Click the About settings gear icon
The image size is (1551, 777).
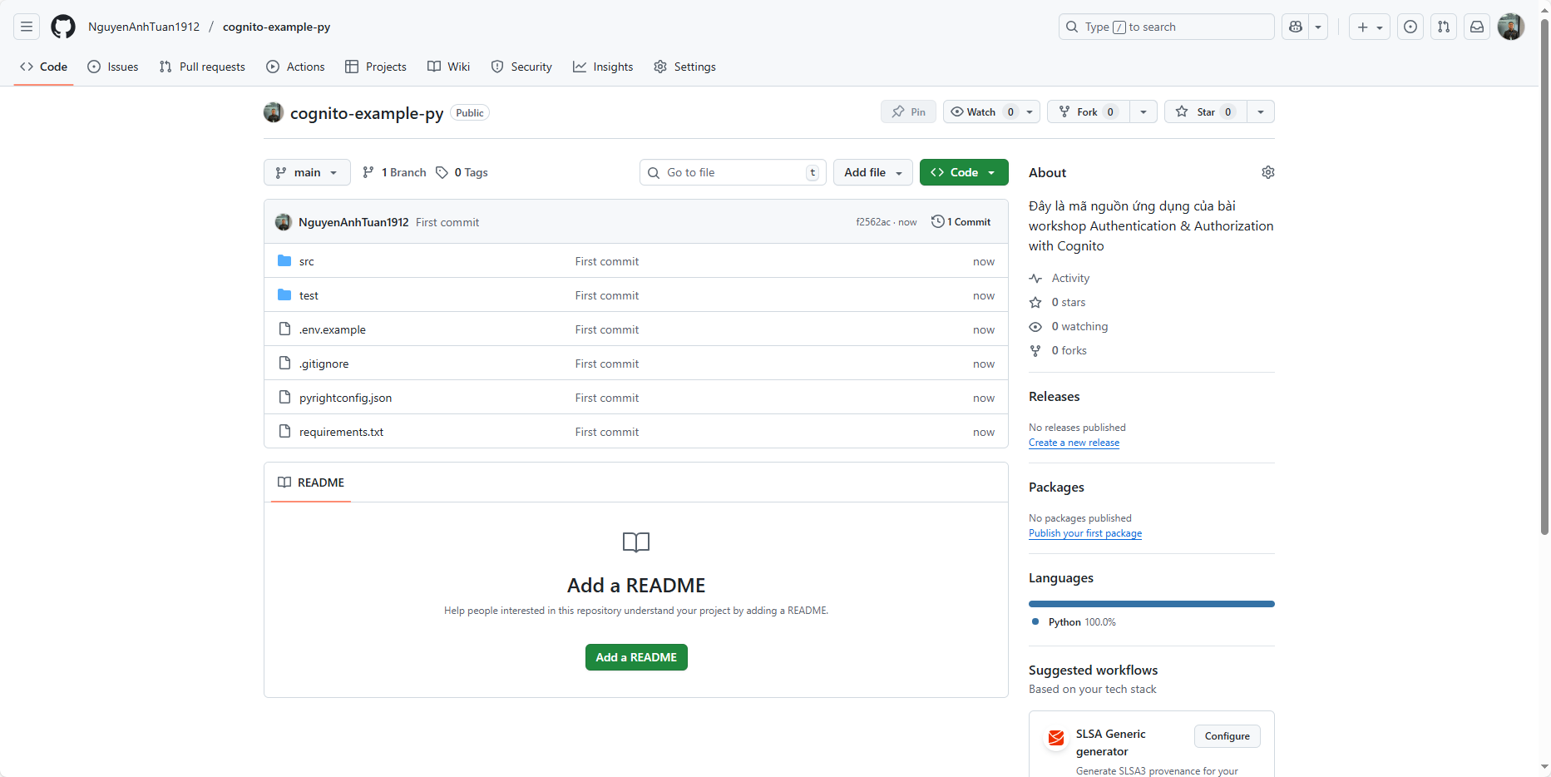pyautogui.click(x=1267, y=172)
